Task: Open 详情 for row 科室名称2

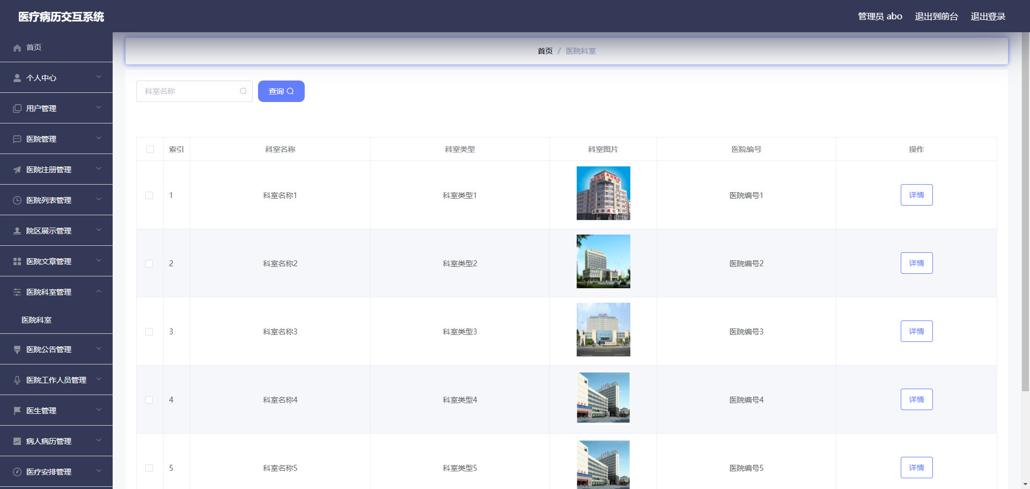Action: [x=916, y=263]
